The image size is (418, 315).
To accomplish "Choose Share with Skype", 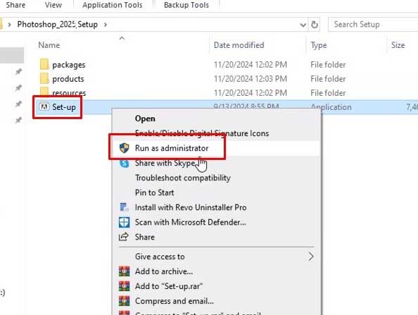I will 165,163.
